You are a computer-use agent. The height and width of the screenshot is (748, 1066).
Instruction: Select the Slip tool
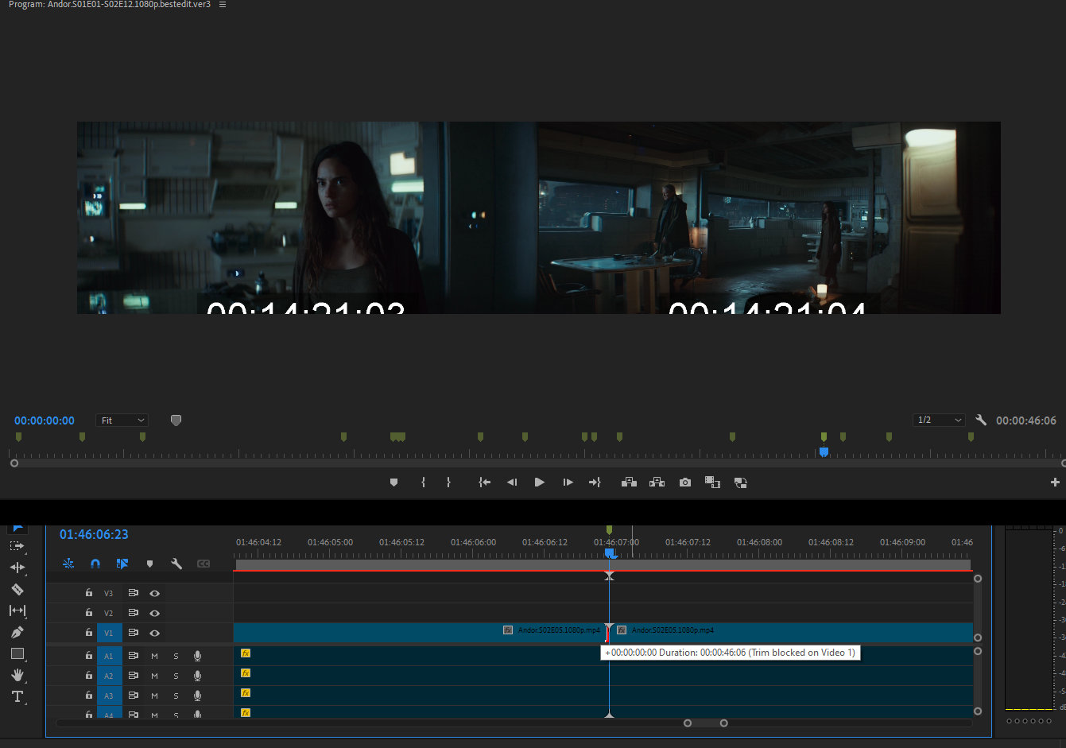(x=17, y=610)
